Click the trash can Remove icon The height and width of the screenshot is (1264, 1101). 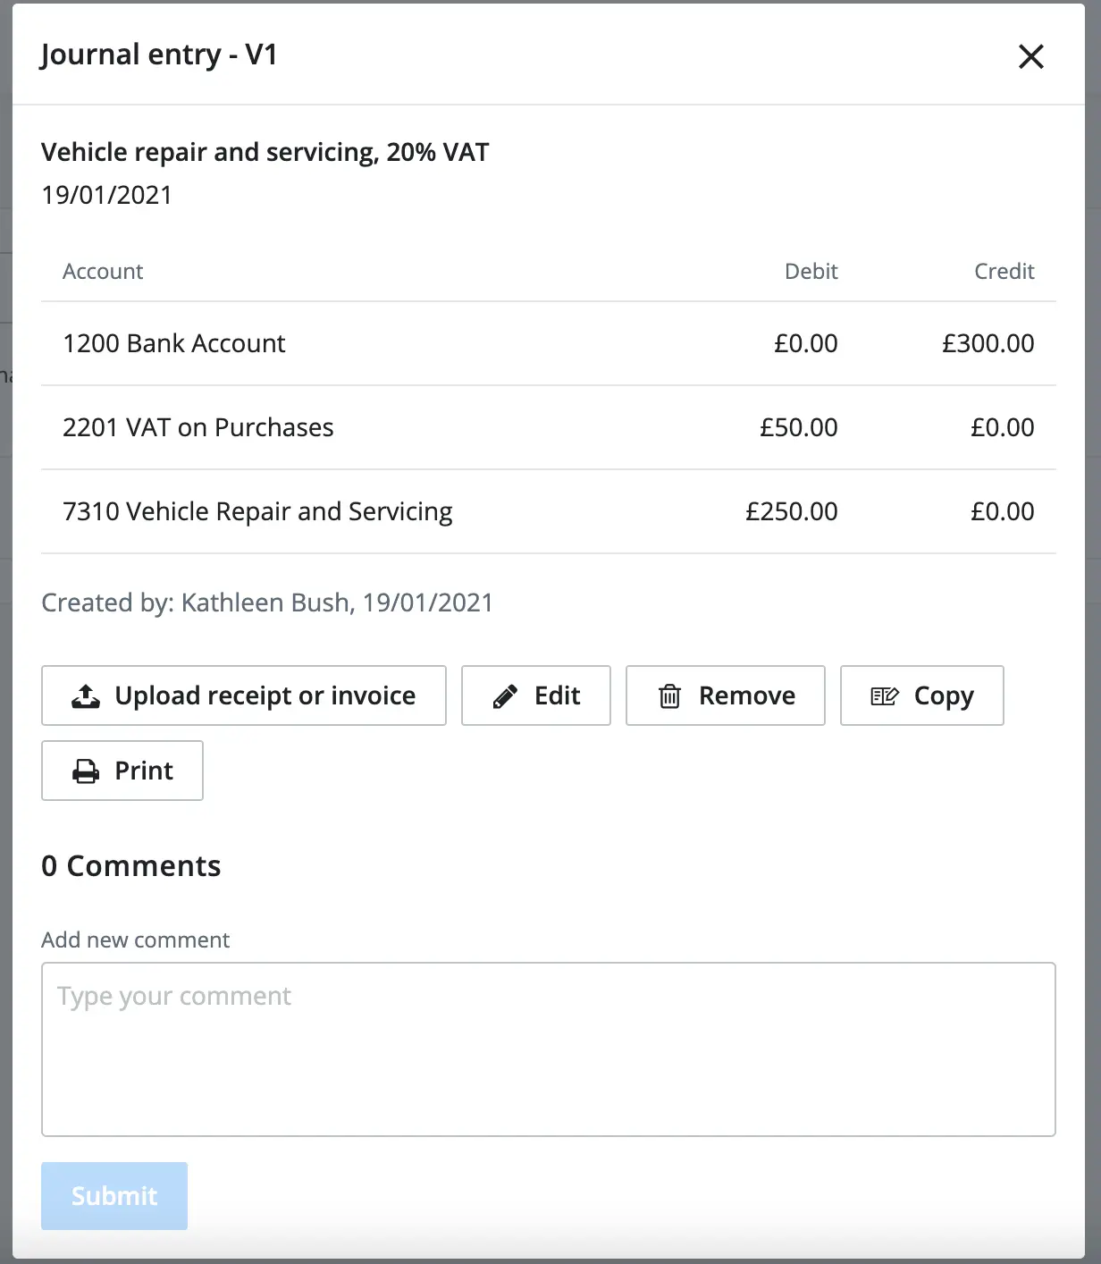click(x=669, y=696)
